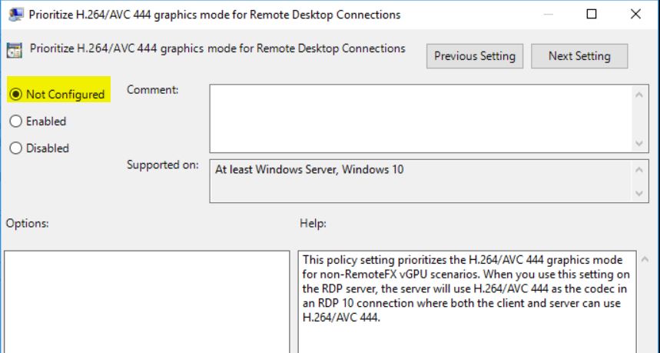Click the Help pane scroll up arrow
The height and width of the screenshot is (353, 660).
[x=645, y=259]
